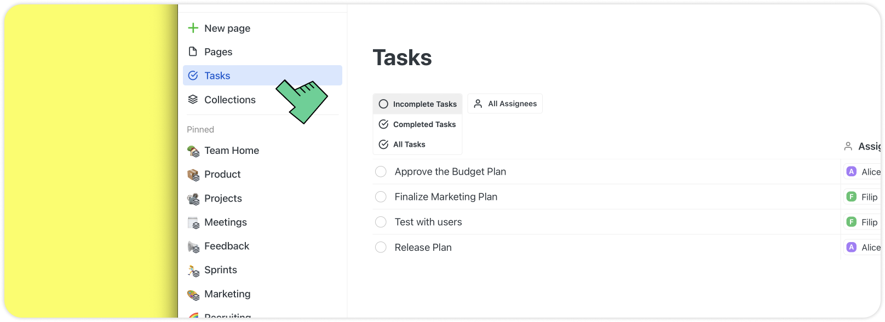Open the Marketing pinned page
Screen dimensions: 885x322
pyautogui.click(x=227, y=294)
